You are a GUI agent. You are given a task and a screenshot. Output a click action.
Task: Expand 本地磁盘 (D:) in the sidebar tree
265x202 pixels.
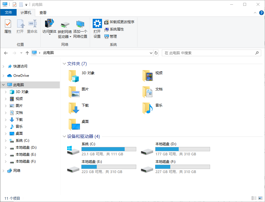(6, 148)
